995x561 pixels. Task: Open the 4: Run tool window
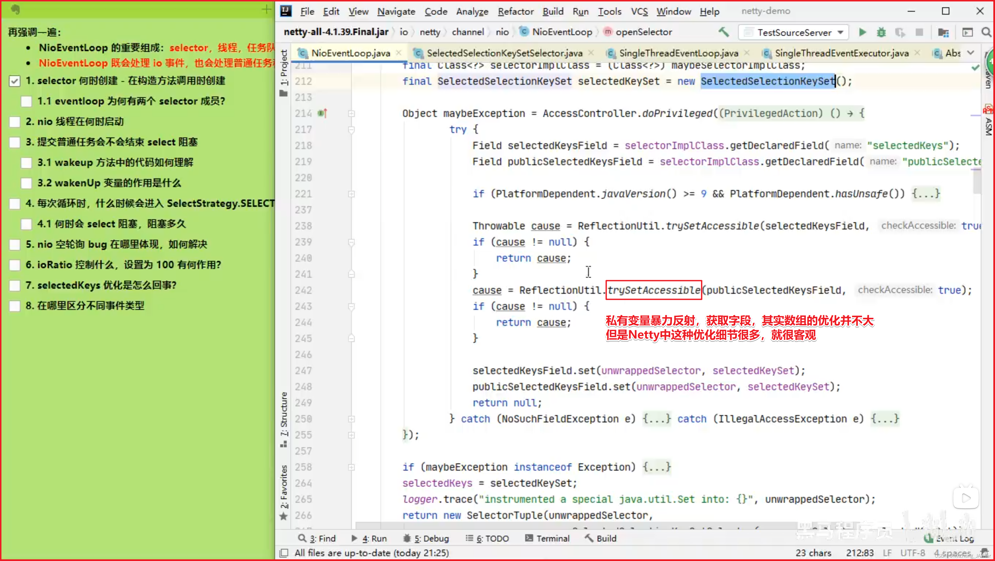tap(369, 538)
